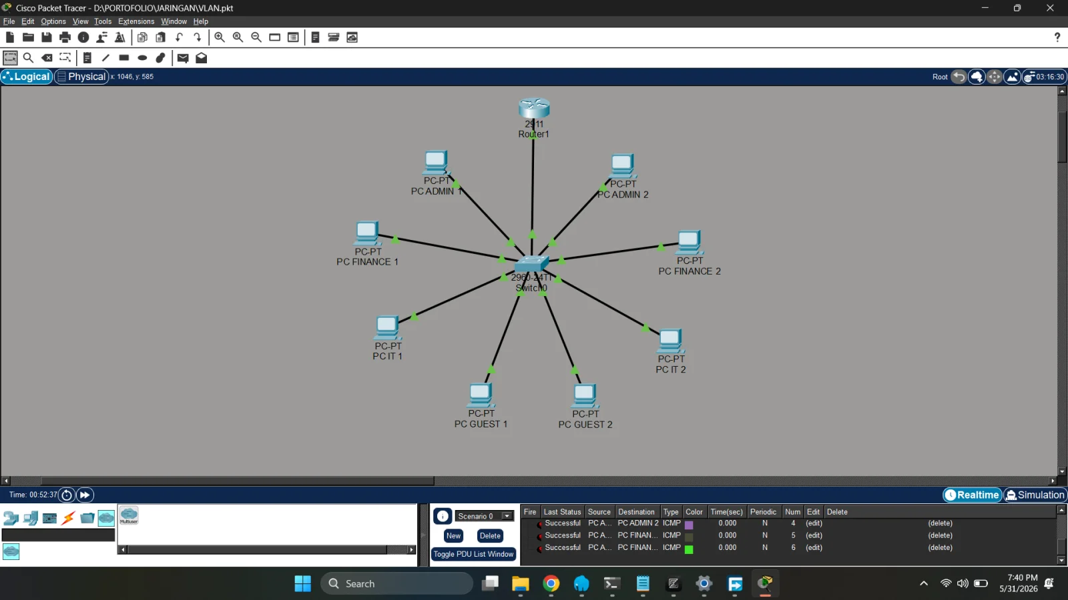Select Network Devices category icon
The height and width of the screenshot is (600, 1068).
[x=11, y=518]
